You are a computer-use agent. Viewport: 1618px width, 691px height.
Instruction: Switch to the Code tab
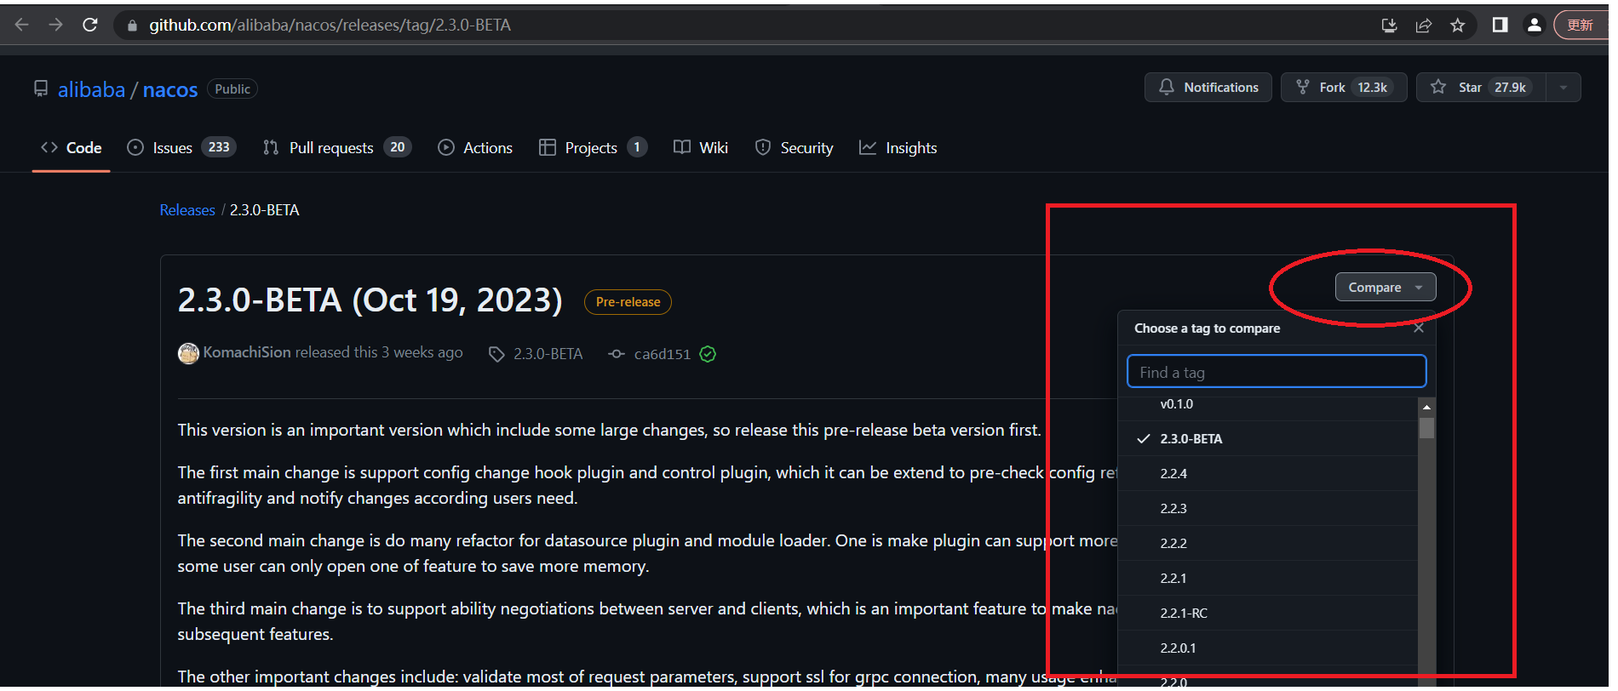tap(72, 147)
